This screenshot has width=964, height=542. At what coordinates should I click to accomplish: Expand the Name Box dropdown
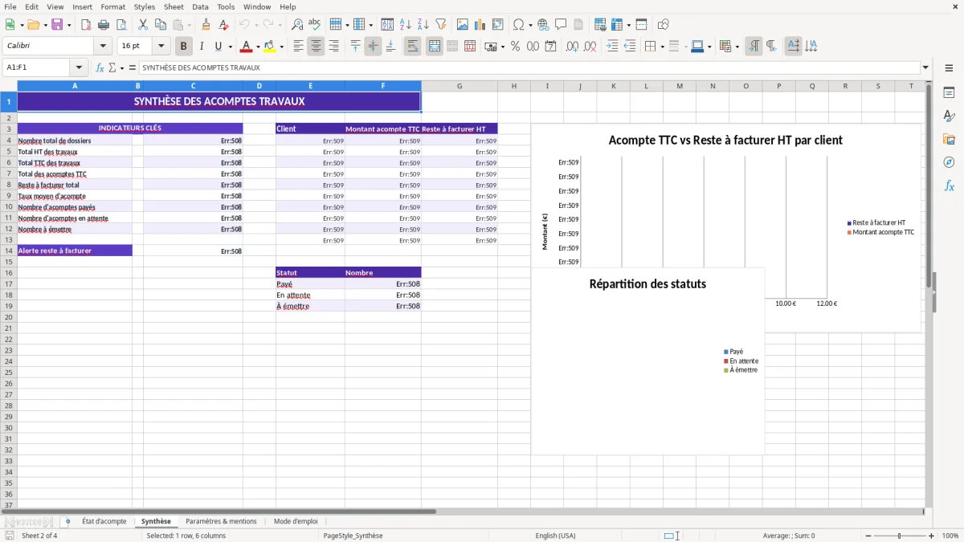point(79,67)
